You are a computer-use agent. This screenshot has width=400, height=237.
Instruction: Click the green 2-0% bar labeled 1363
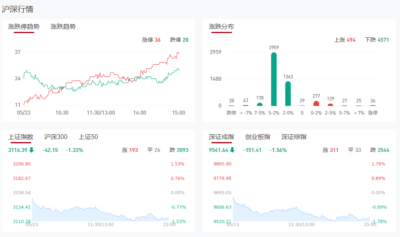pos(288,94)
